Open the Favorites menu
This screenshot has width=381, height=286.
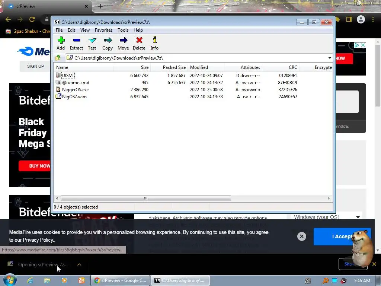[x=103, y=30]
